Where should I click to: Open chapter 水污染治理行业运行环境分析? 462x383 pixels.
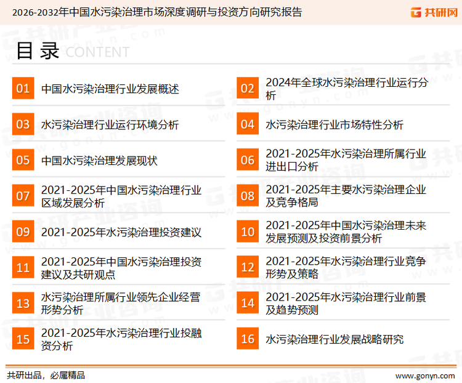point(110,124)
